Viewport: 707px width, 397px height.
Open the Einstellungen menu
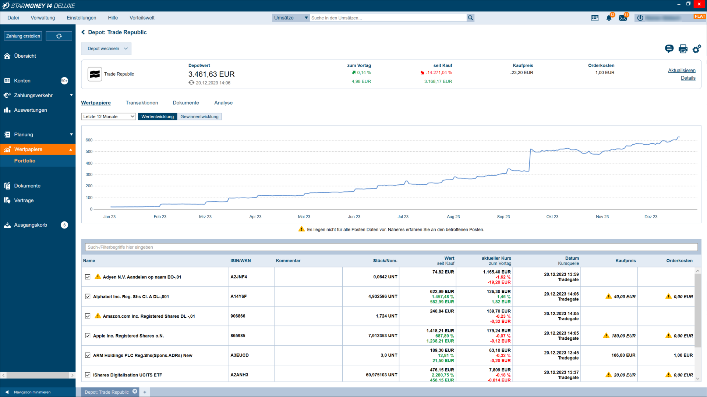81,18
